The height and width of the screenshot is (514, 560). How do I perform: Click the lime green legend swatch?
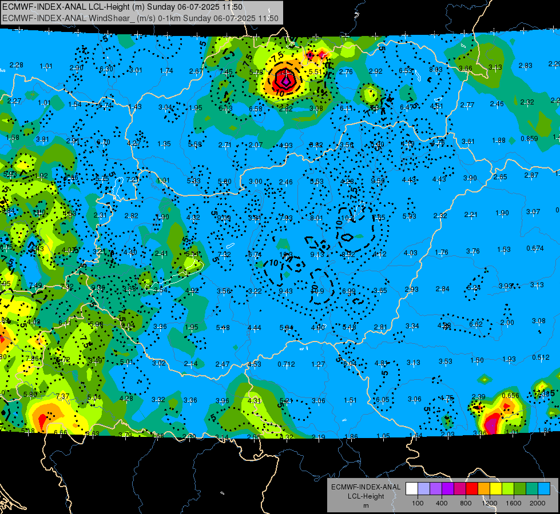point(508,489)
